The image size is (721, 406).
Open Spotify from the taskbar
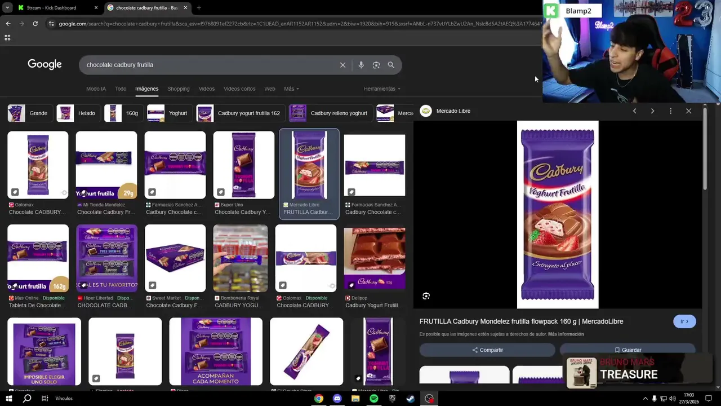click(374, 399)
